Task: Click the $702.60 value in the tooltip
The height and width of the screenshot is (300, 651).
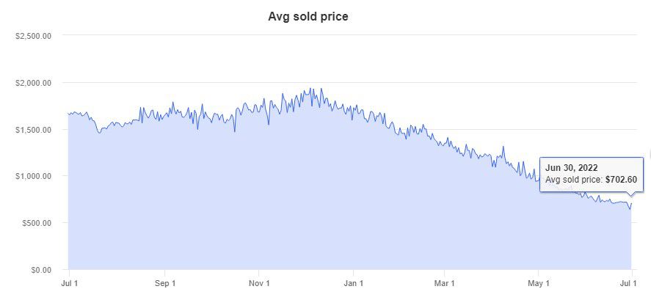Action: click(621, 180)
